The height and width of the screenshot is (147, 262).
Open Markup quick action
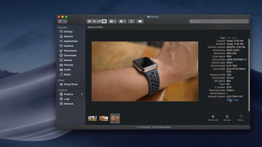point(227,118)
